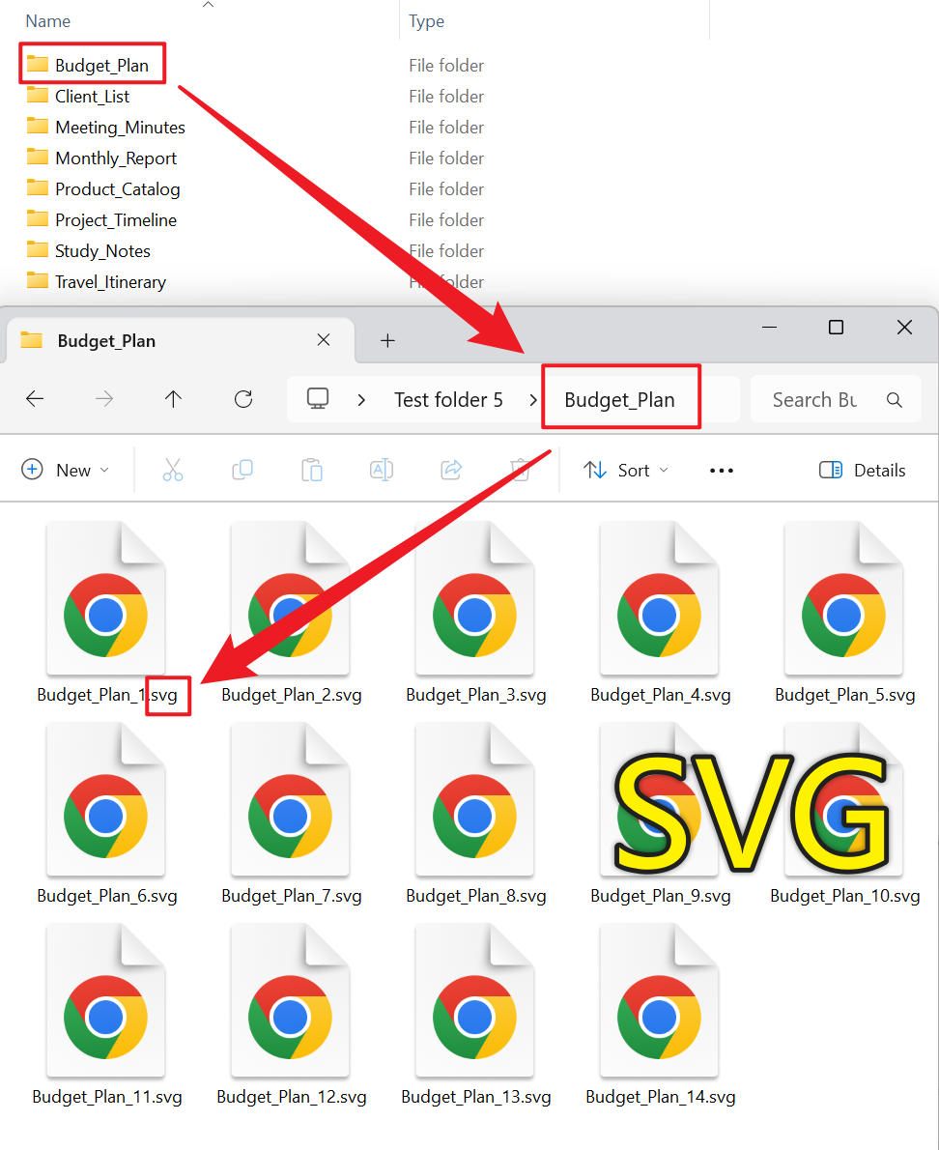Open the See more menu with three dots
Viewport: 939px width, 1150px height.
click(x=721, y=470)
